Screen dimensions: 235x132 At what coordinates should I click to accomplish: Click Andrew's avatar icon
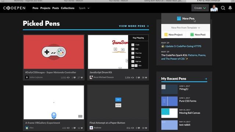point(91,128)
